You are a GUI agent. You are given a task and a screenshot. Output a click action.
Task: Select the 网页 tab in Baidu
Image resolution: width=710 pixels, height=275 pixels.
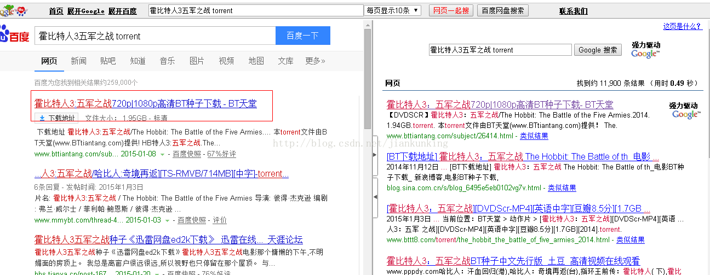click(x=49, y=61)
